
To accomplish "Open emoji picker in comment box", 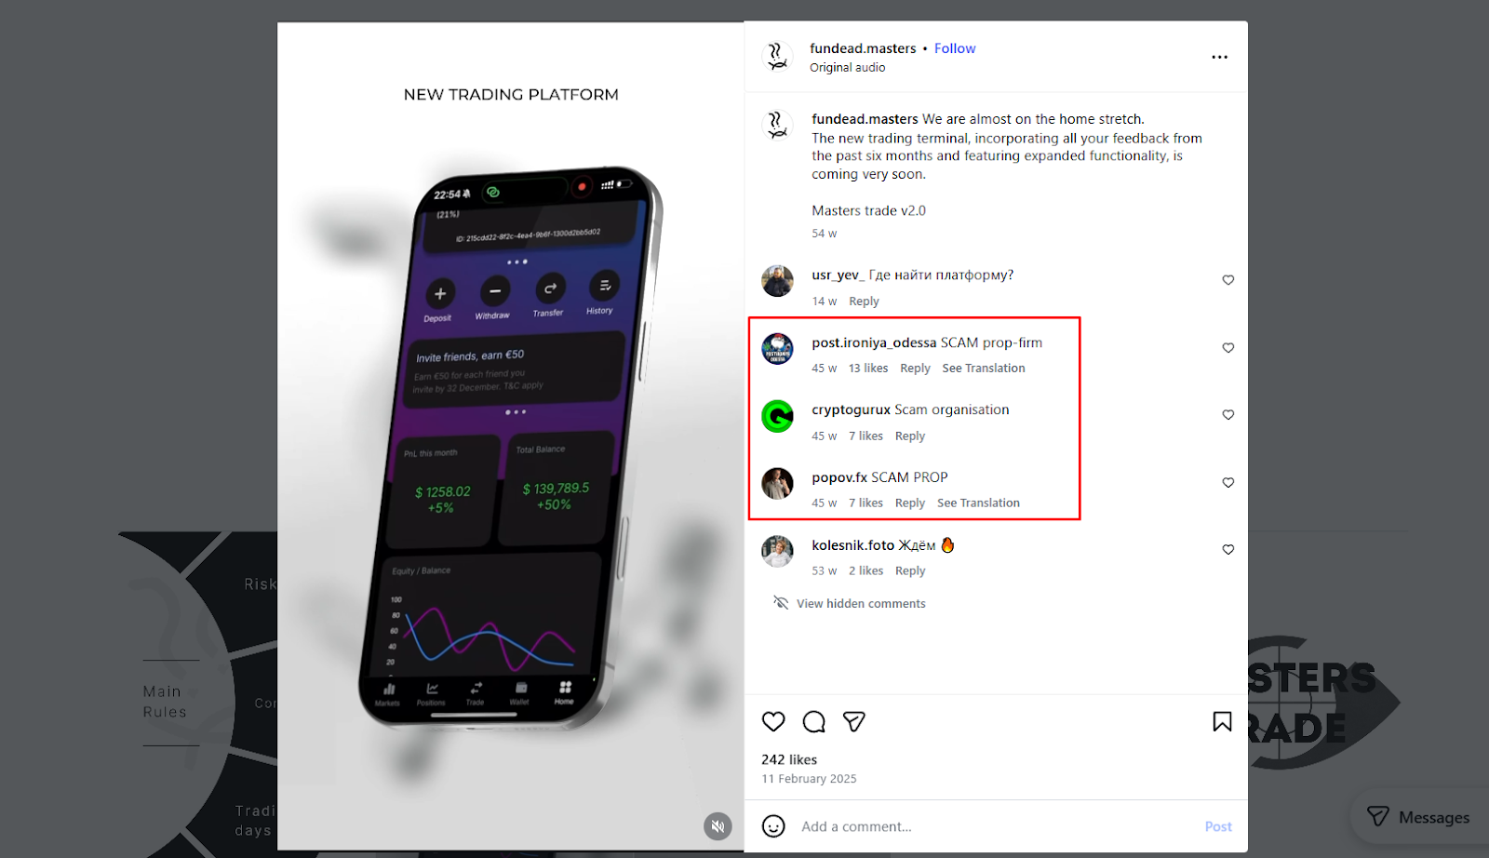I will (773, 826).
